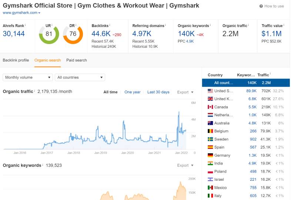Expand Export menu for Organic traffic chart
The width and height of the screenshot is (291, 200).
pos(185,92)
